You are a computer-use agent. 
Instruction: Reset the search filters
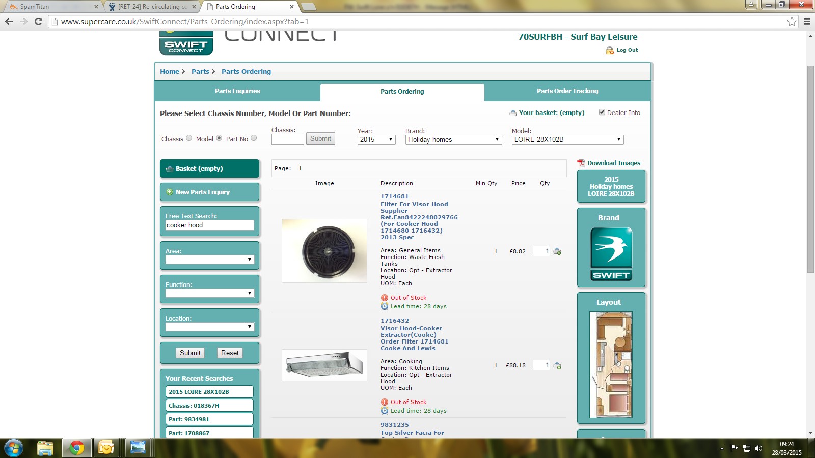230,353
